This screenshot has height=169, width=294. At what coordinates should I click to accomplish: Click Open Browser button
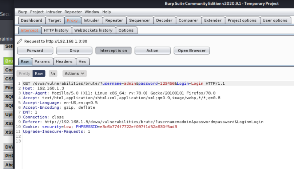[192, 51]
